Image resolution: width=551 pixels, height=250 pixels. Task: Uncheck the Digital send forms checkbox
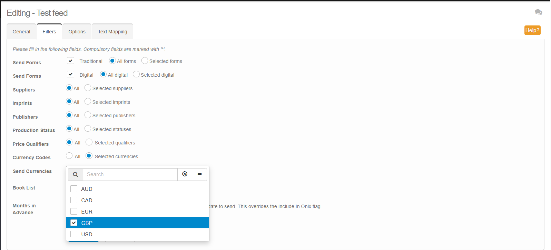pos(71,74)
